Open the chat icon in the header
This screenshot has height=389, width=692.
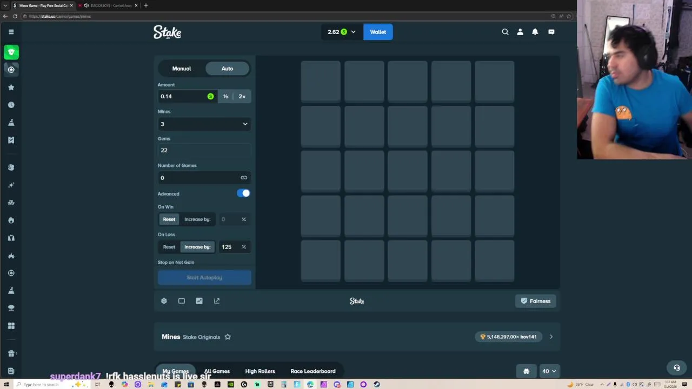551,32
